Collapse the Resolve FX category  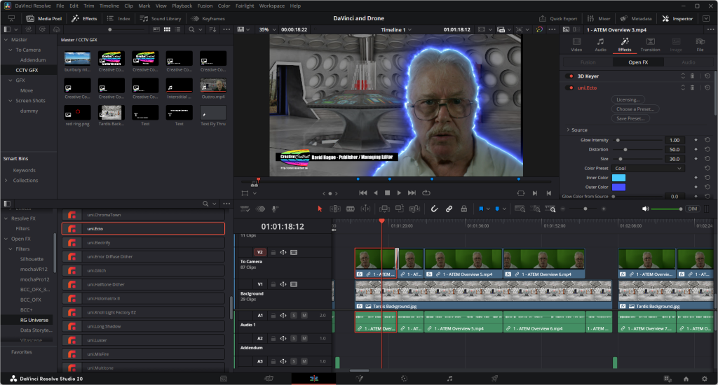6,218
